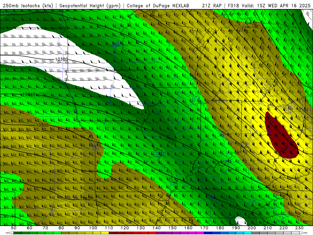Click the 150 value on the color scale

pyautogui.click(x=173, y=228)
